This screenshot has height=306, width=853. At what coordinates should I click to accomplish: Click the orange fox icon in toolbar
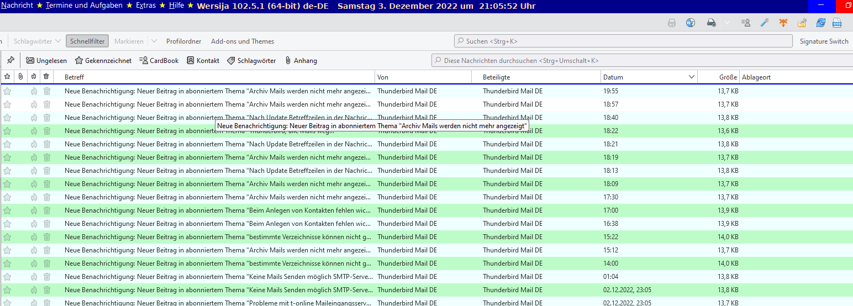783,23
